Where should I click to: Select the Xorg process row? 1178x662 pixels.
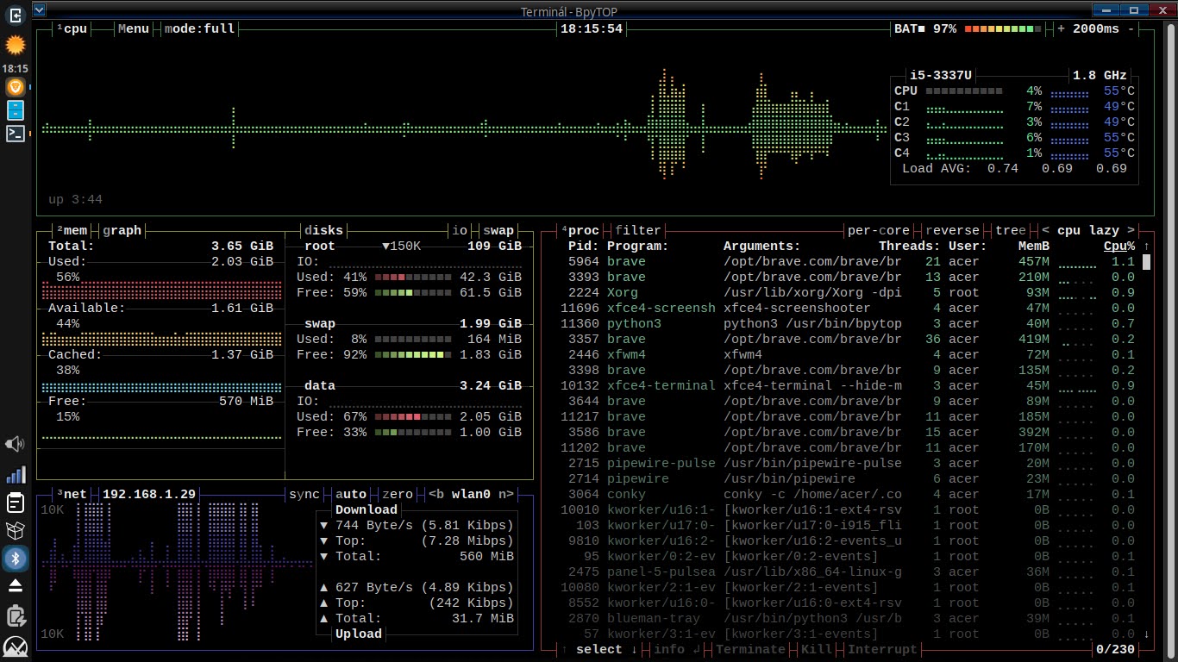pos(848,292)
